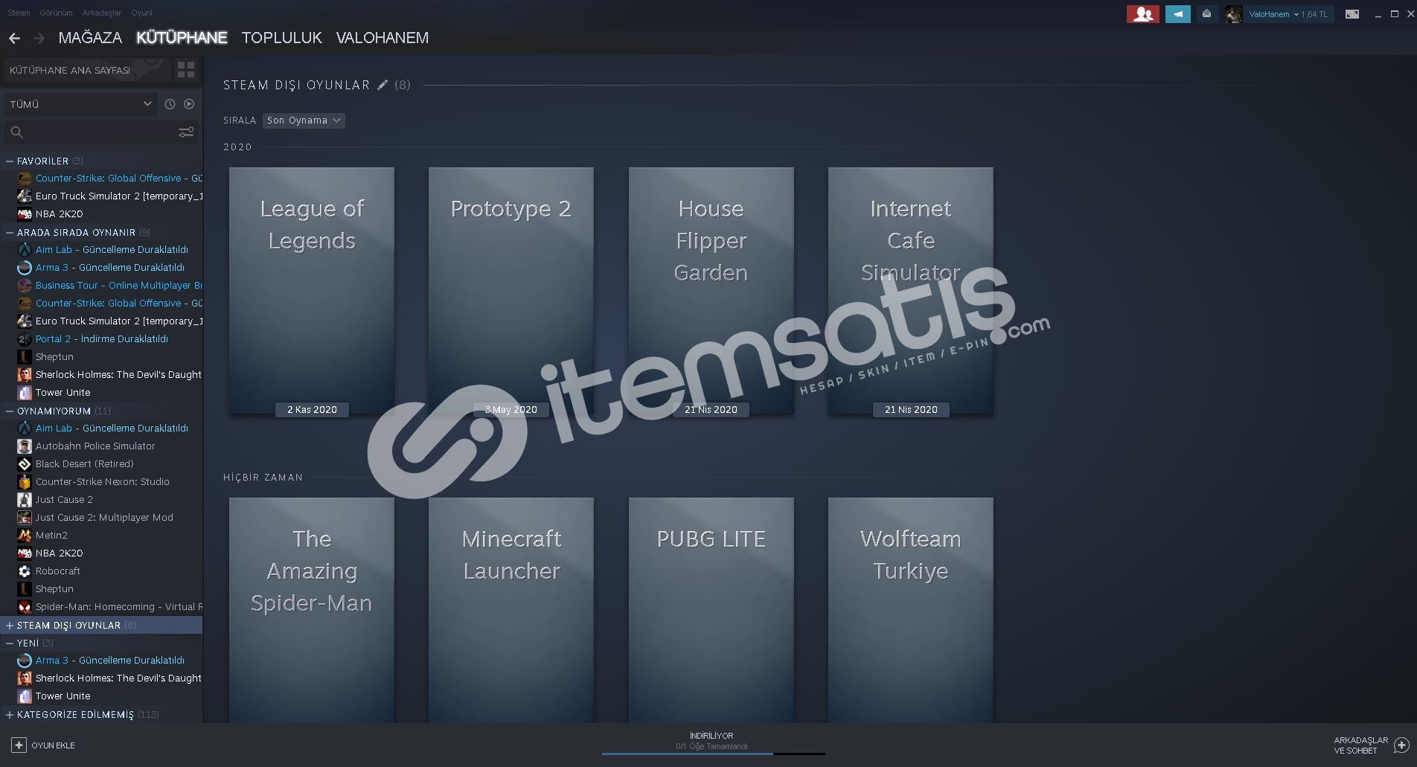Open friends chat plus icon
Viewport: 1417px width, 767px height.
1401,745
